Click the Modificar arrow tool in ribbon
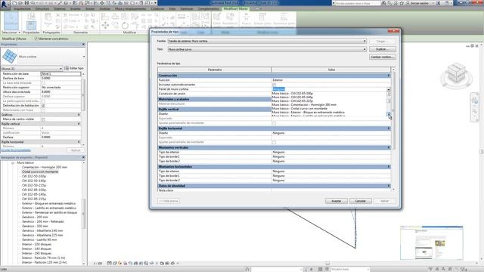The image size is (484, 272). point(11,20)
